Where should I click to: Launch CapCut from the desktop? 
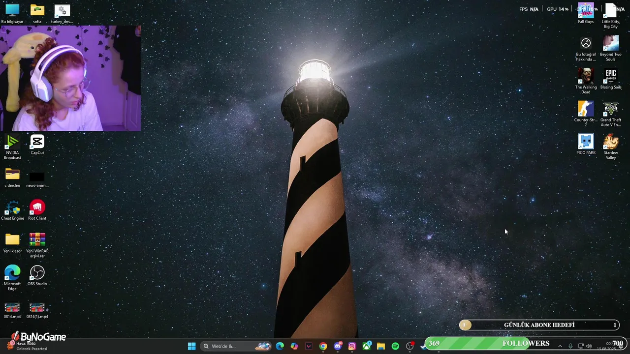point(37,145)
